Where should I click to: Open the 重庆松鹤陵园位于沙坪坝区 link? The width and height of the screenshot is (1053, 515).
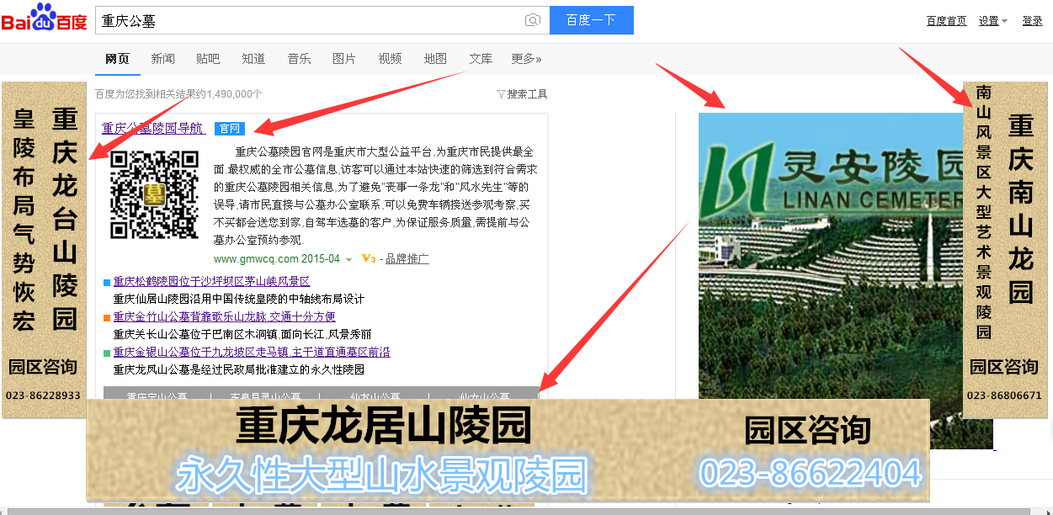point(211,282)
